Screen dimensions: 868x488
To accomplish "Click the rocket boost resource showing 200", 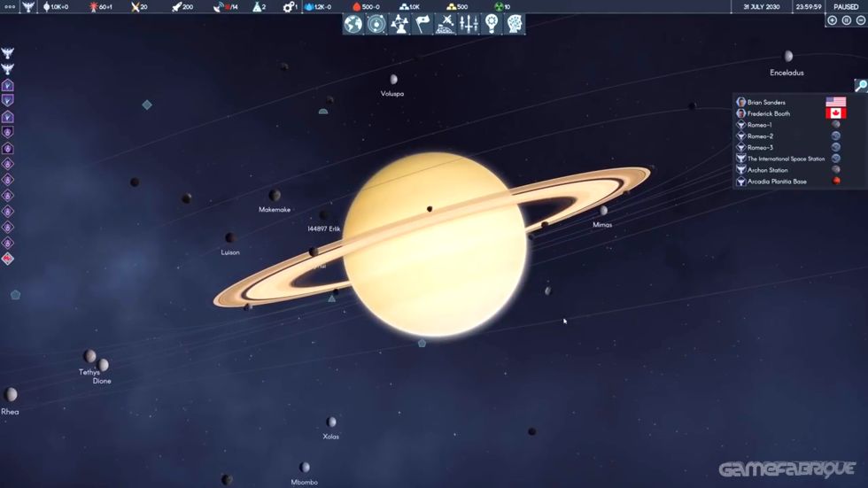I will 182,6.
